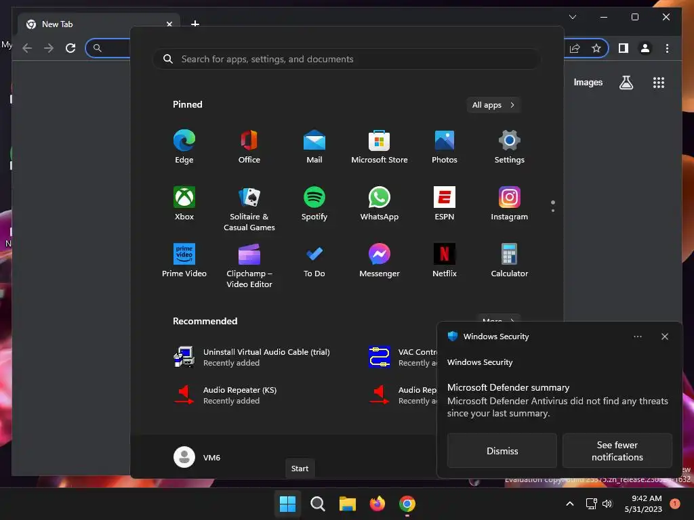The width and height of the screenshot is (694, 520).
Task: Open Settings from pinned apps
Action: click(510, 147)
